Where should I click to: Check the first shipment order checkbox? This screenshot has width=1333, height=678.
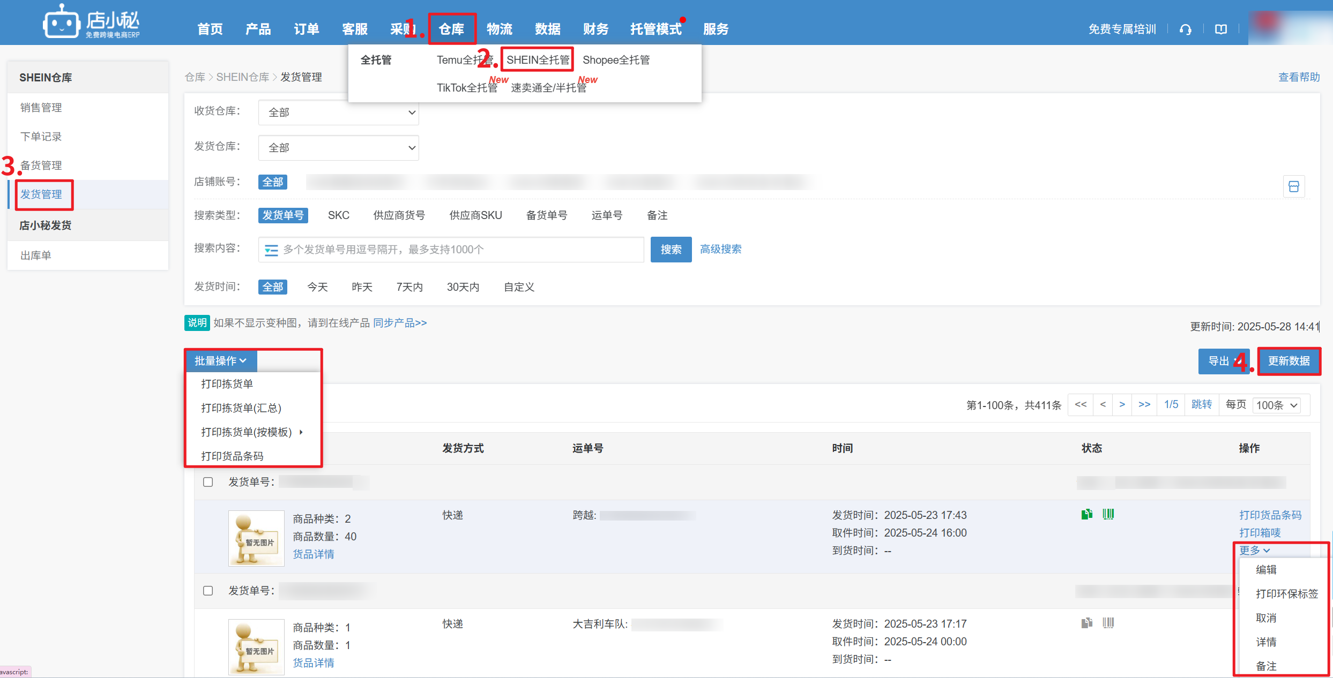point(208,482)
